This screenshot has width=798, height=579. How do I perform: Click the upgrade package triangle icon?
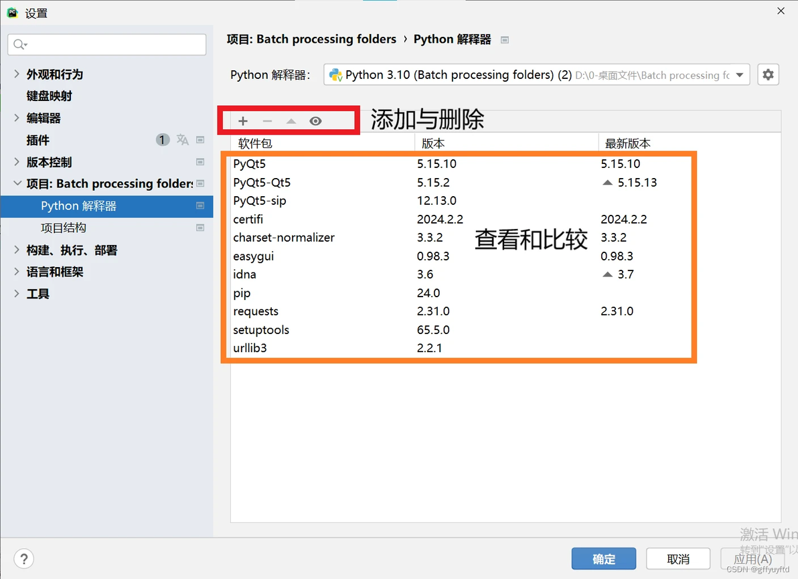tap(291, 121)
